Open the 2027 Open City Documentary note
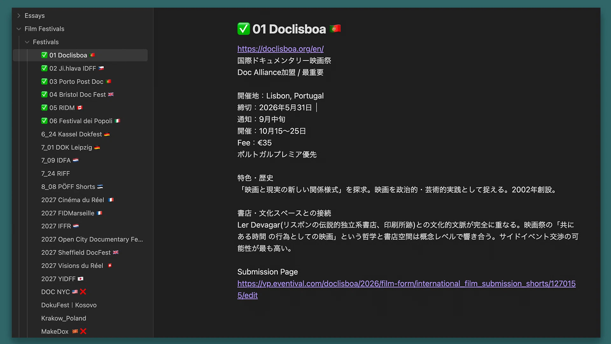This screenshot has height=344, width=611. (92, 239)
